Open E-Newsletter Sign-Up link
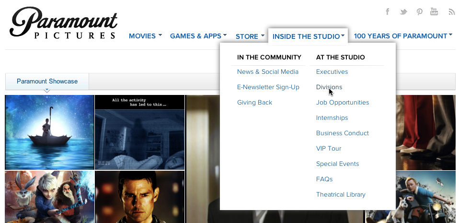This screenshot has width=459, height=223. point(268,87)
